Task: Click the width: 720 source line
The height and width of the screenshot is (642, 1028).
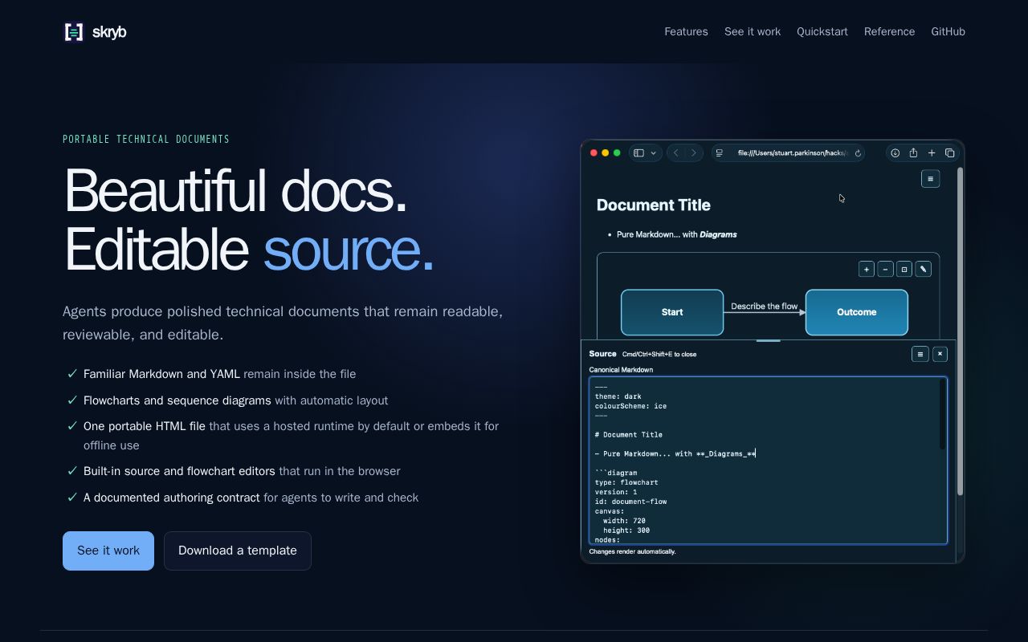Action: 624,521
